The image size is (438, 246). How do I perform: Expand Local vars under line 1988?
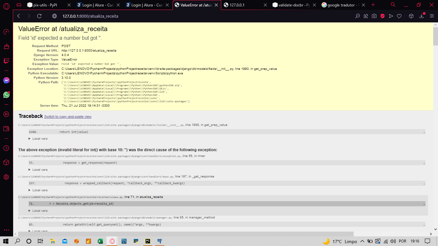[38, 139]
